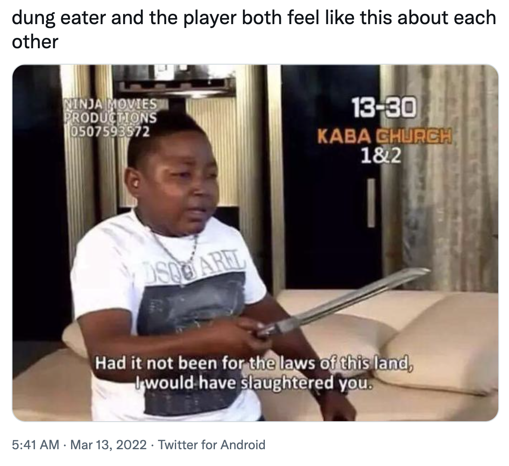
Task: Open the embedded meme image
Action: click(x=255, y=243)
